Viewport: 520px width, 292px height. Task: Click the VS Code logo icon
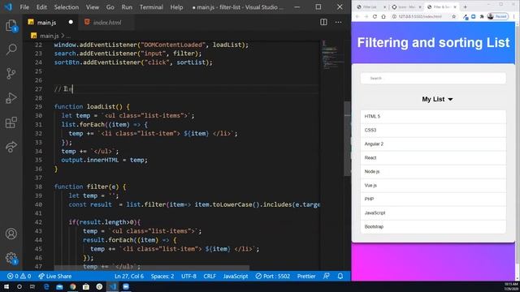pyautogui.click(x=8, y=7)
